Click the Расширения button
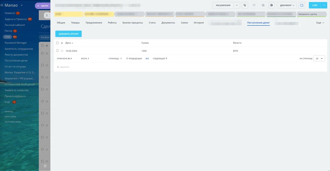 coord(223,5)
